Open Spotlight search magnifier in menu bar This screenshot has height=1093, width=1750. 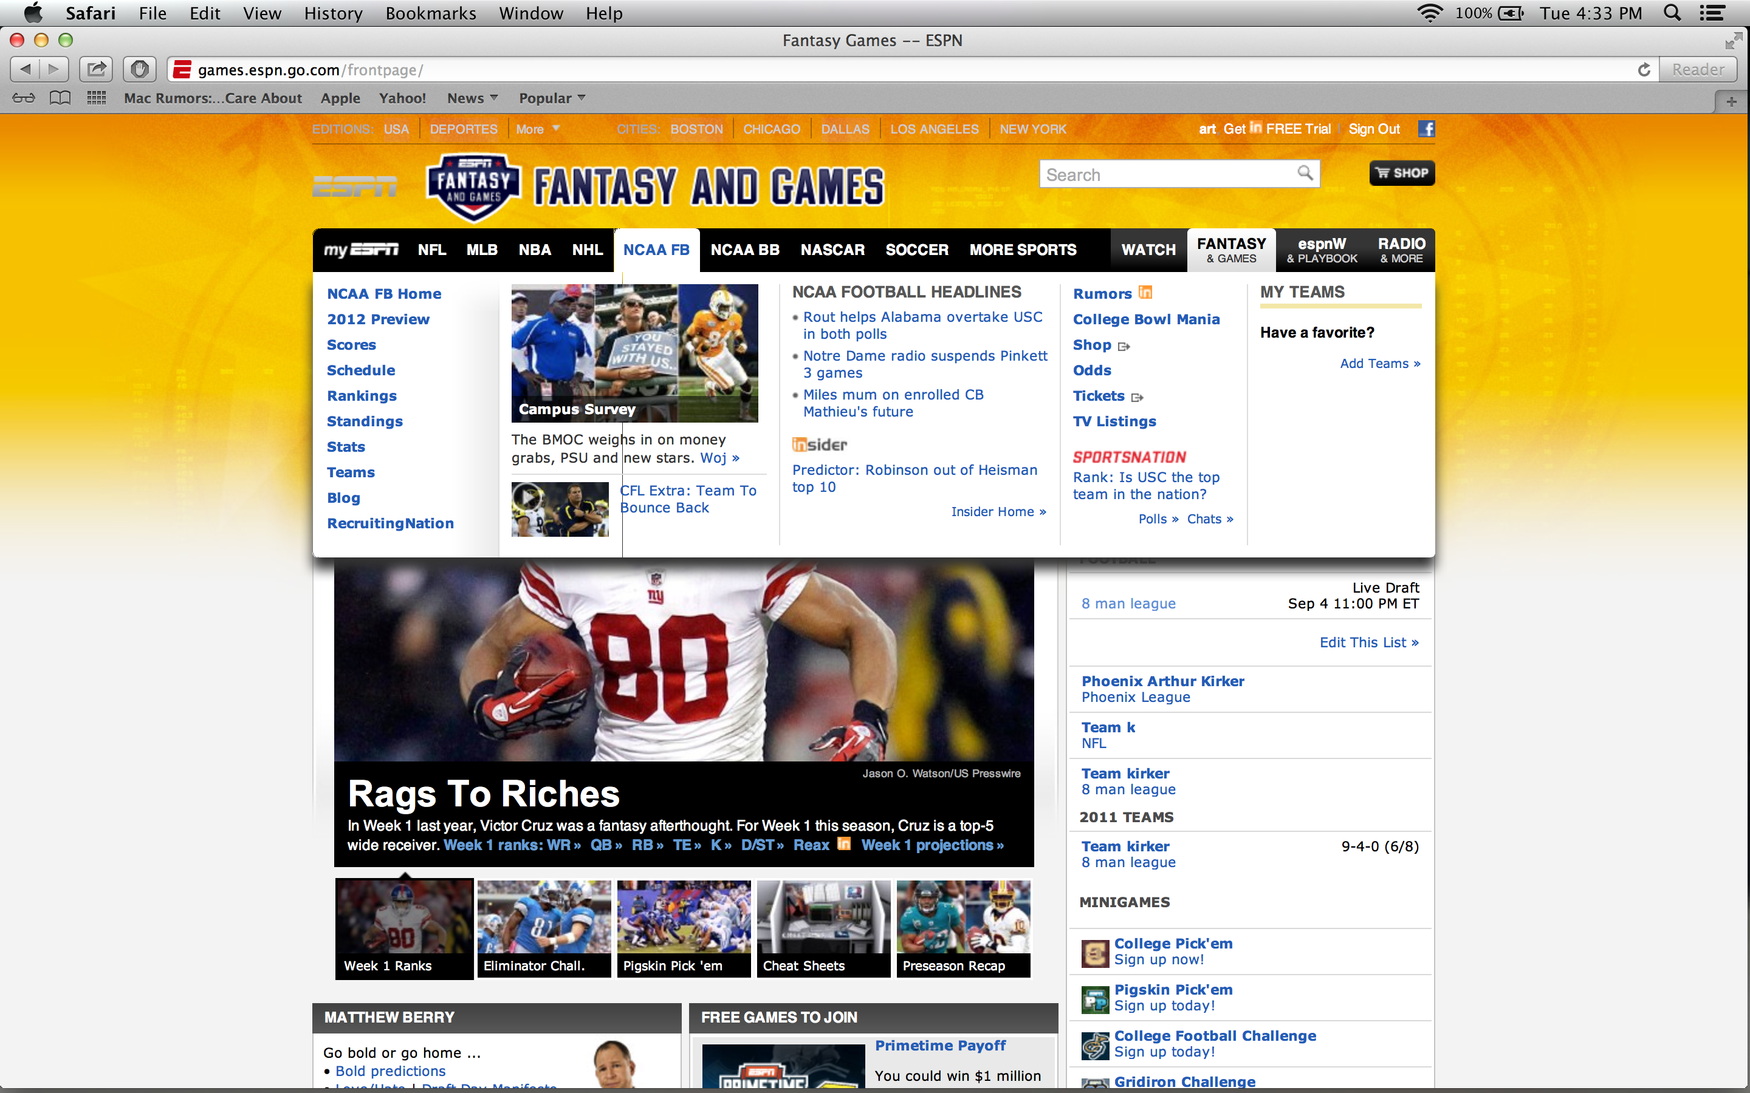(x=1672, y=13)
